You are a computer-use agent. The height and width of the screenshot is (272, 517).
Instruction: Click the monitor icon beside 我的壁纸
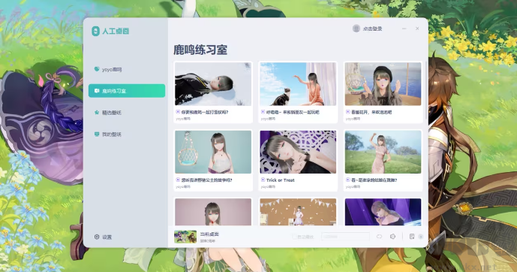click(x=97, y=134)
